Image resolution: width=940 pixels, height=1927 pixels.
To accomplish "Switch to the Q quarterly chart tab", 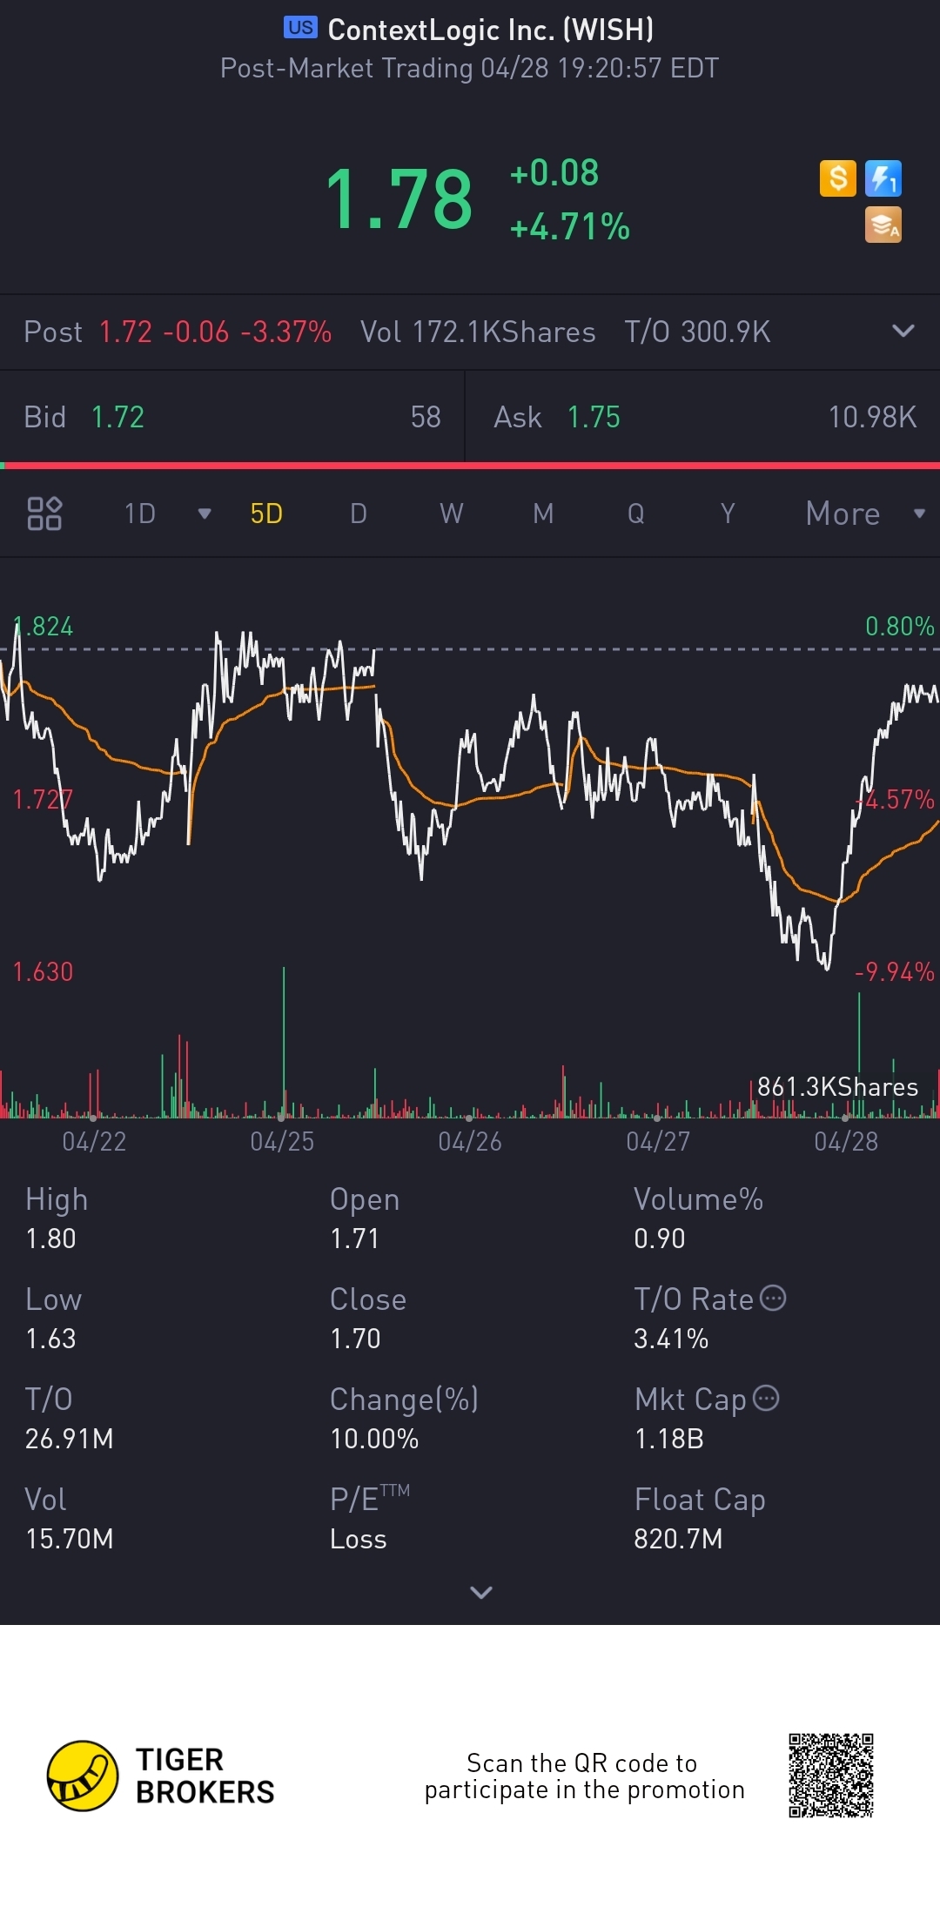I will 636,514.
